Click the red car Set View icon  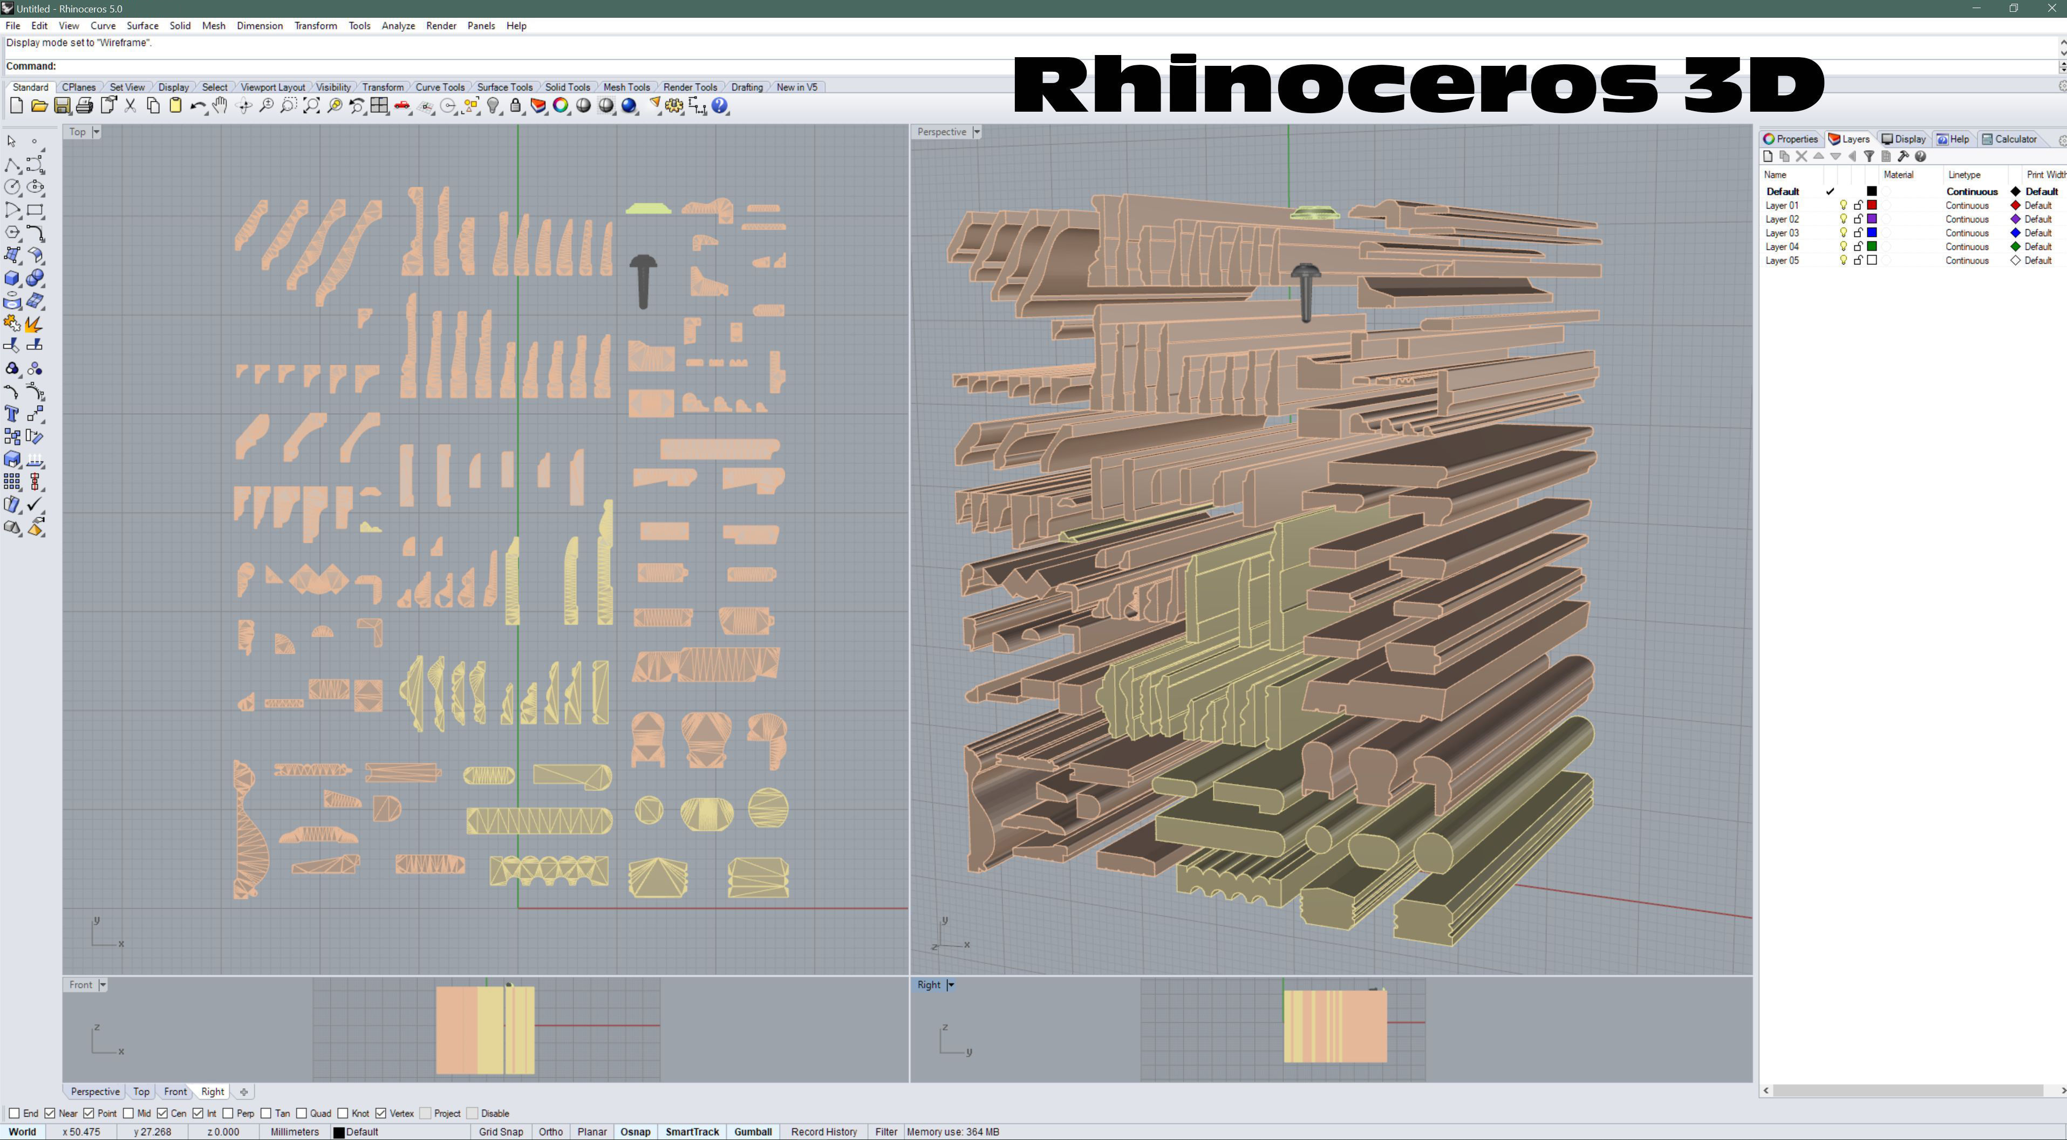(402, 106)
